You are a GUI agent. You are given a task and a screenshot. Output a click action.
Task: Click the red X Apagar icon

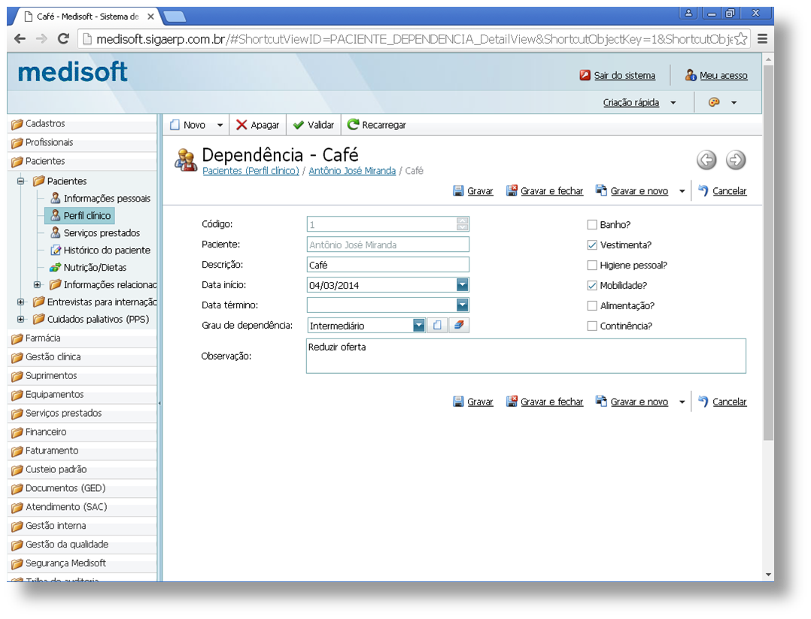coord(241,125)
